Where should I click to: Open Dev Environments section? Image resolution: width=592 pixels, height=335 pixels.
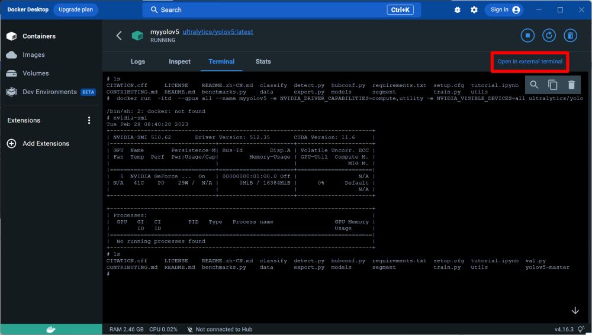tap(51, 92)
